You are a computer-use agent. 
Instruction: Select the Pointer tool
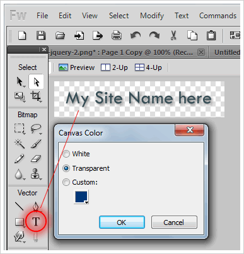(x=20, y=82)
